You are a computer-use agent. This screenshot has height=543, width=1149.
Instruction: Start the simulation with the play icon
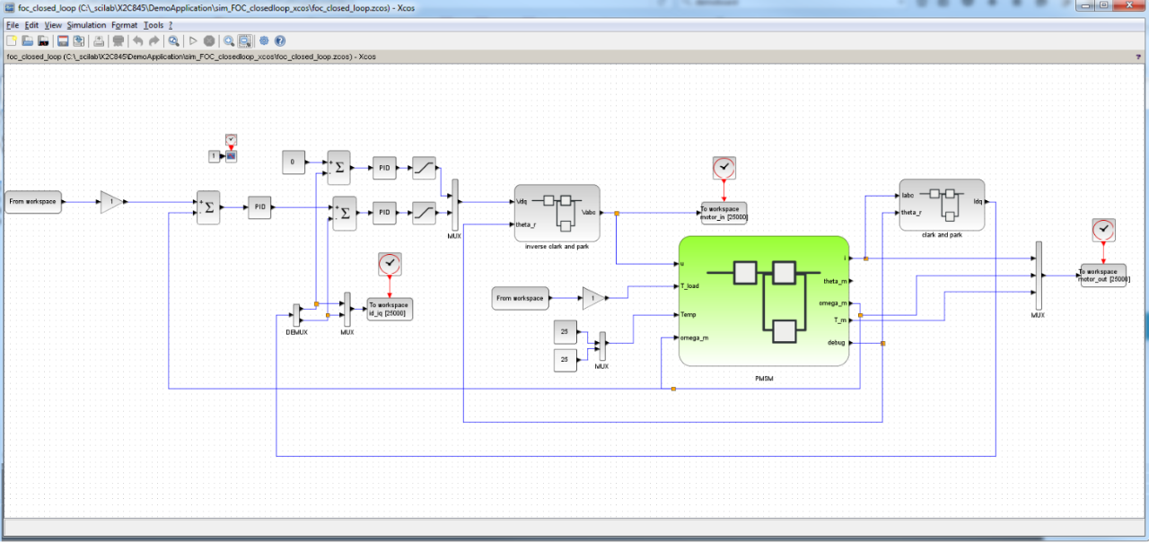(x=193, y=40)
